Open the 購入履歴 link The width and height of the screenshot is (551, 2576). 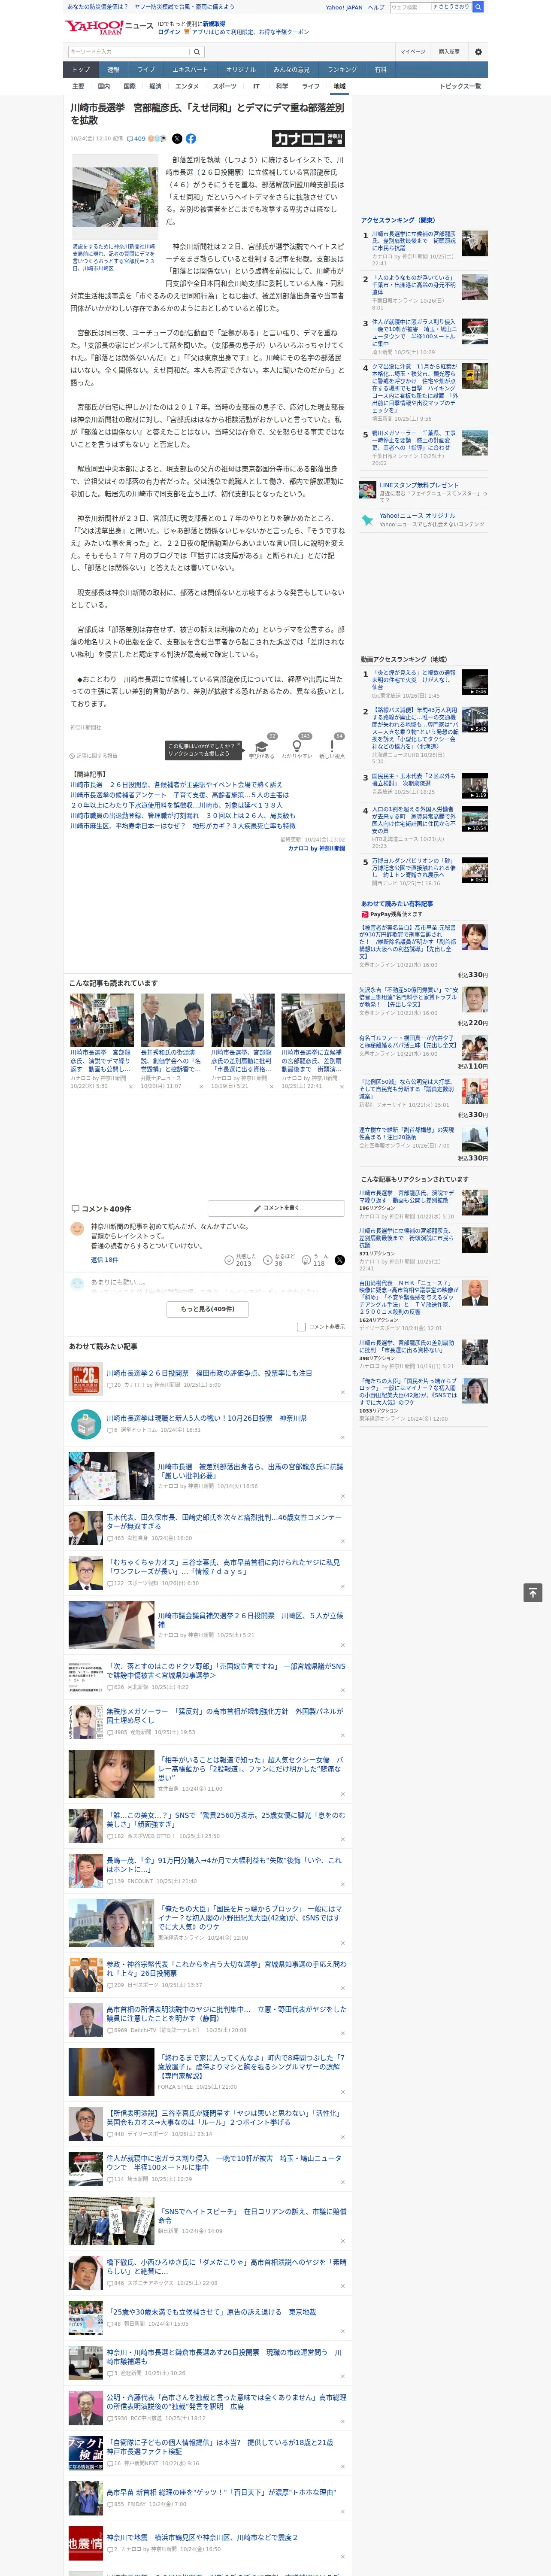pyautogui.click(x=449, y=52)
